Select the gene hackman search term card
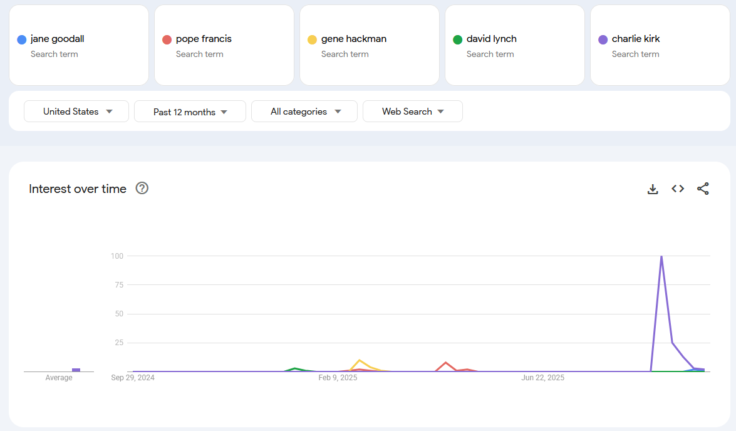 click(x=369, y=45)
